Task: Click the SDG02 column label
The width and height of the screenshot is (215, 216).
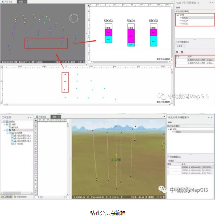Action: point(153,21)
